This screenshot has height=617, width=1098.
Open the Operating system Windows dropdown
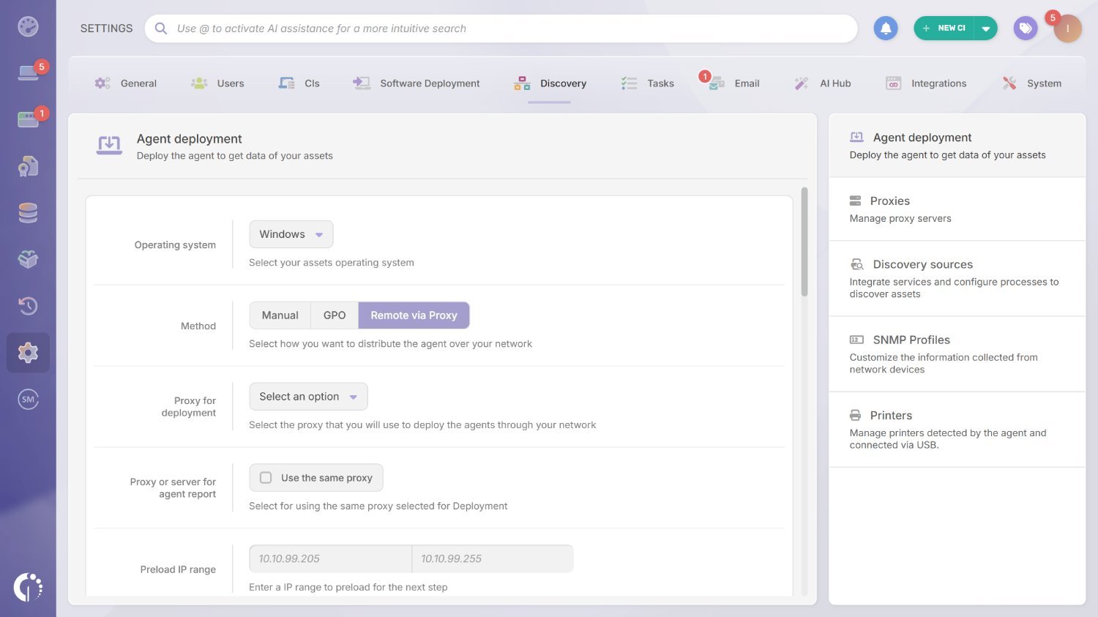coord(291,234)
